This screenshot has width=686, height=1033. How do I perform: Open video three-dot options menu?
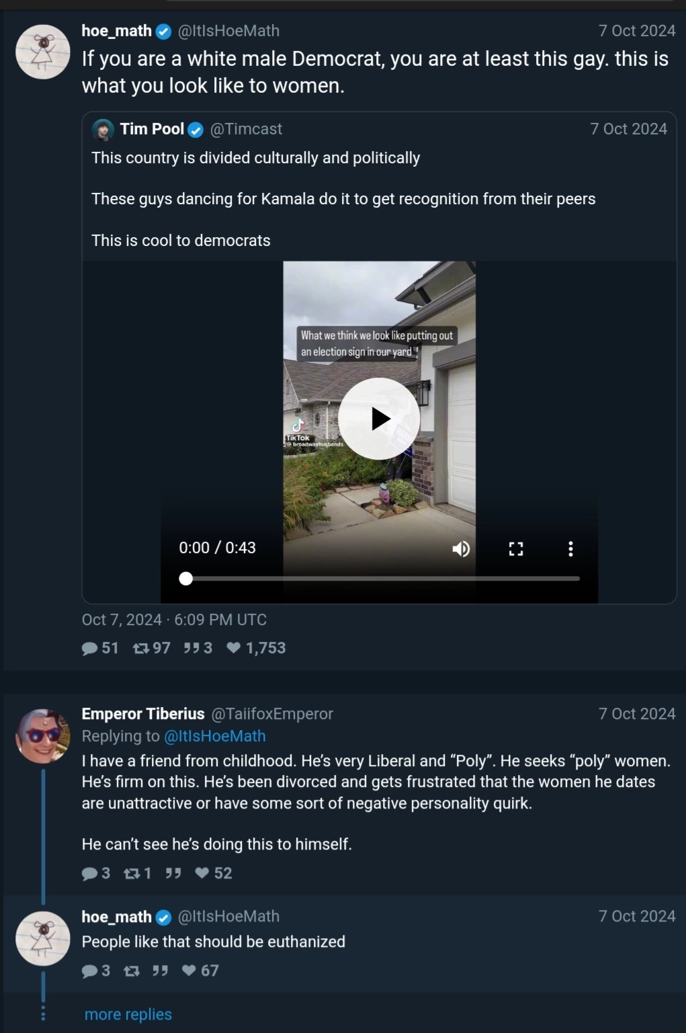click(570, 549)
